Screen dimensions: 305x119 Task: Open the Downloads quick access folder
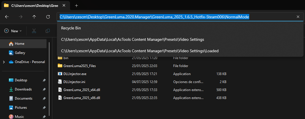tap(23, 89)
